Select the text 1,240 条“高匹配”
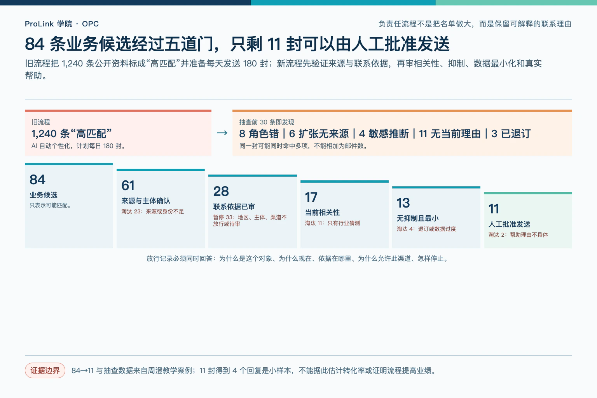Screen dimensions: 597x398 pos(72,134)
